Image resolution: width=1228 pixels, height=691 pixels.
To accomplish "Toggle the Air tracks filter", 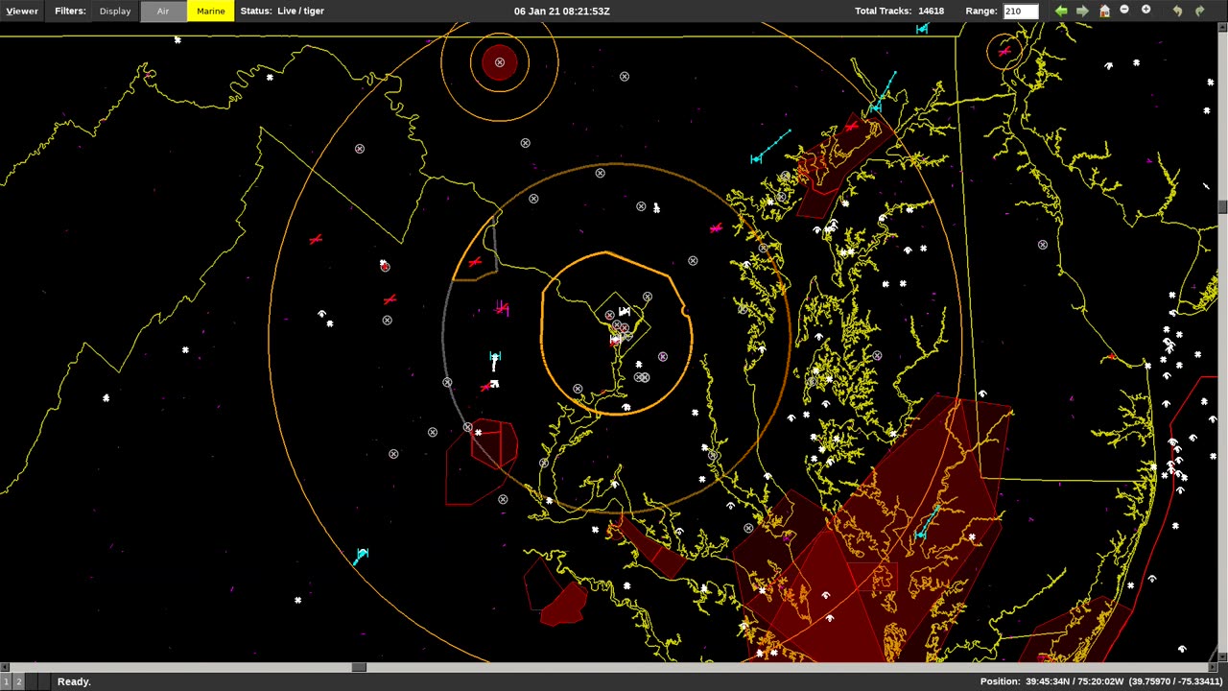I will pyautogui.click(x=163, y=11).
